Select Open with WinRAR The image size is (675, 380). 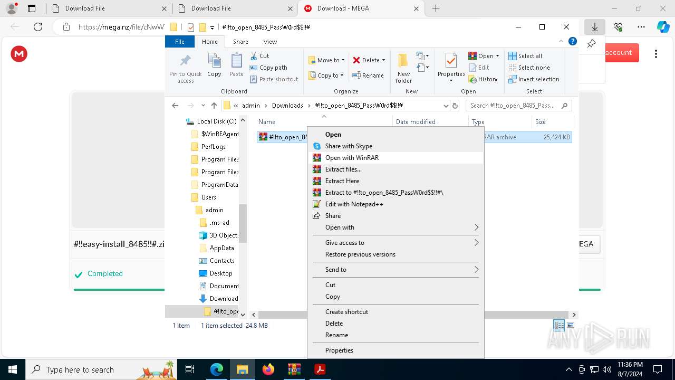396,158
